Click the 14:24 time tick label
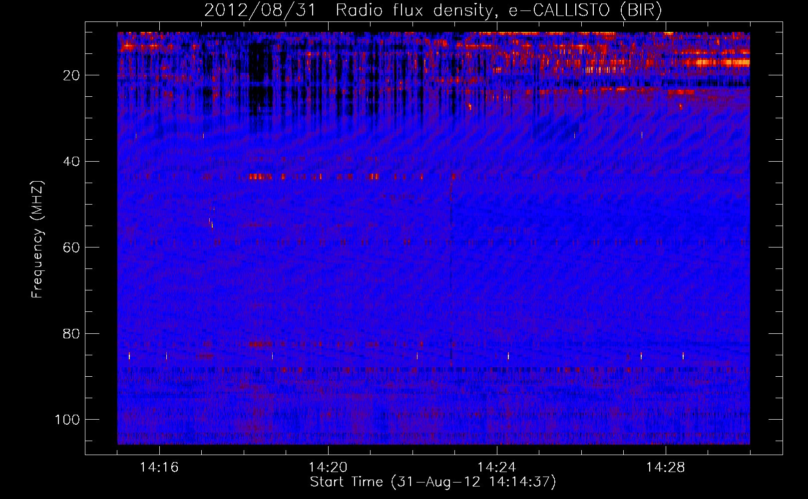 pos(496,468)
